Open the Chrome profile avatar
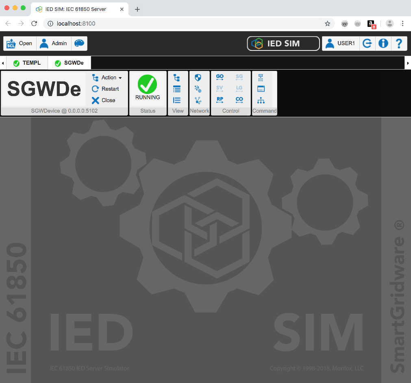Screen dimensions: 411x383 point(389,24)
